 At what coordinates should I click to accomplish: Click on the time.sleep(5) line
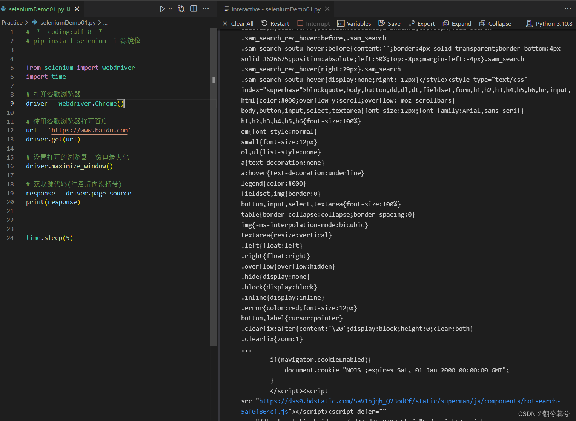coord(49,238)
